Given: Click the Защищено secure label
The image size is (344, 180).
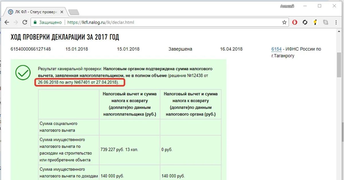Looking at the screenshot, I should (x=50, y=22).
